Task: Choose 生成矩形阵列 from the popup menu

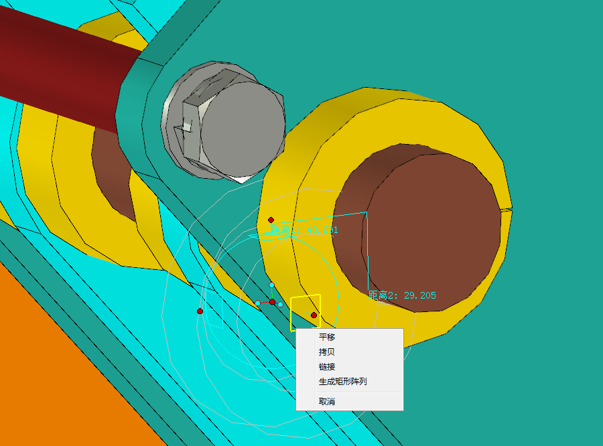Action: click(x=342, y=382)
